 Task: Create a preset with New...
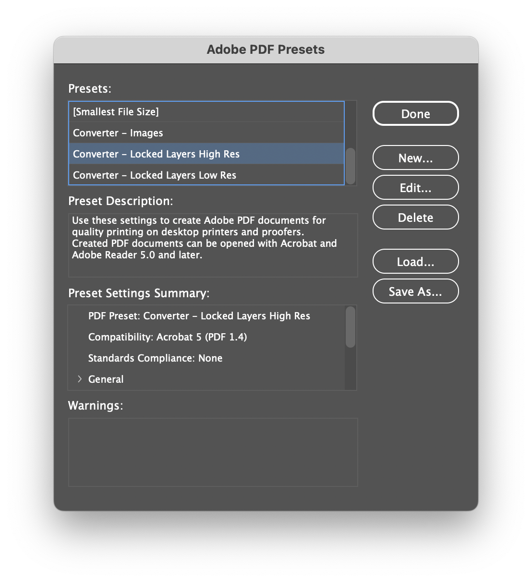point(415,158)
